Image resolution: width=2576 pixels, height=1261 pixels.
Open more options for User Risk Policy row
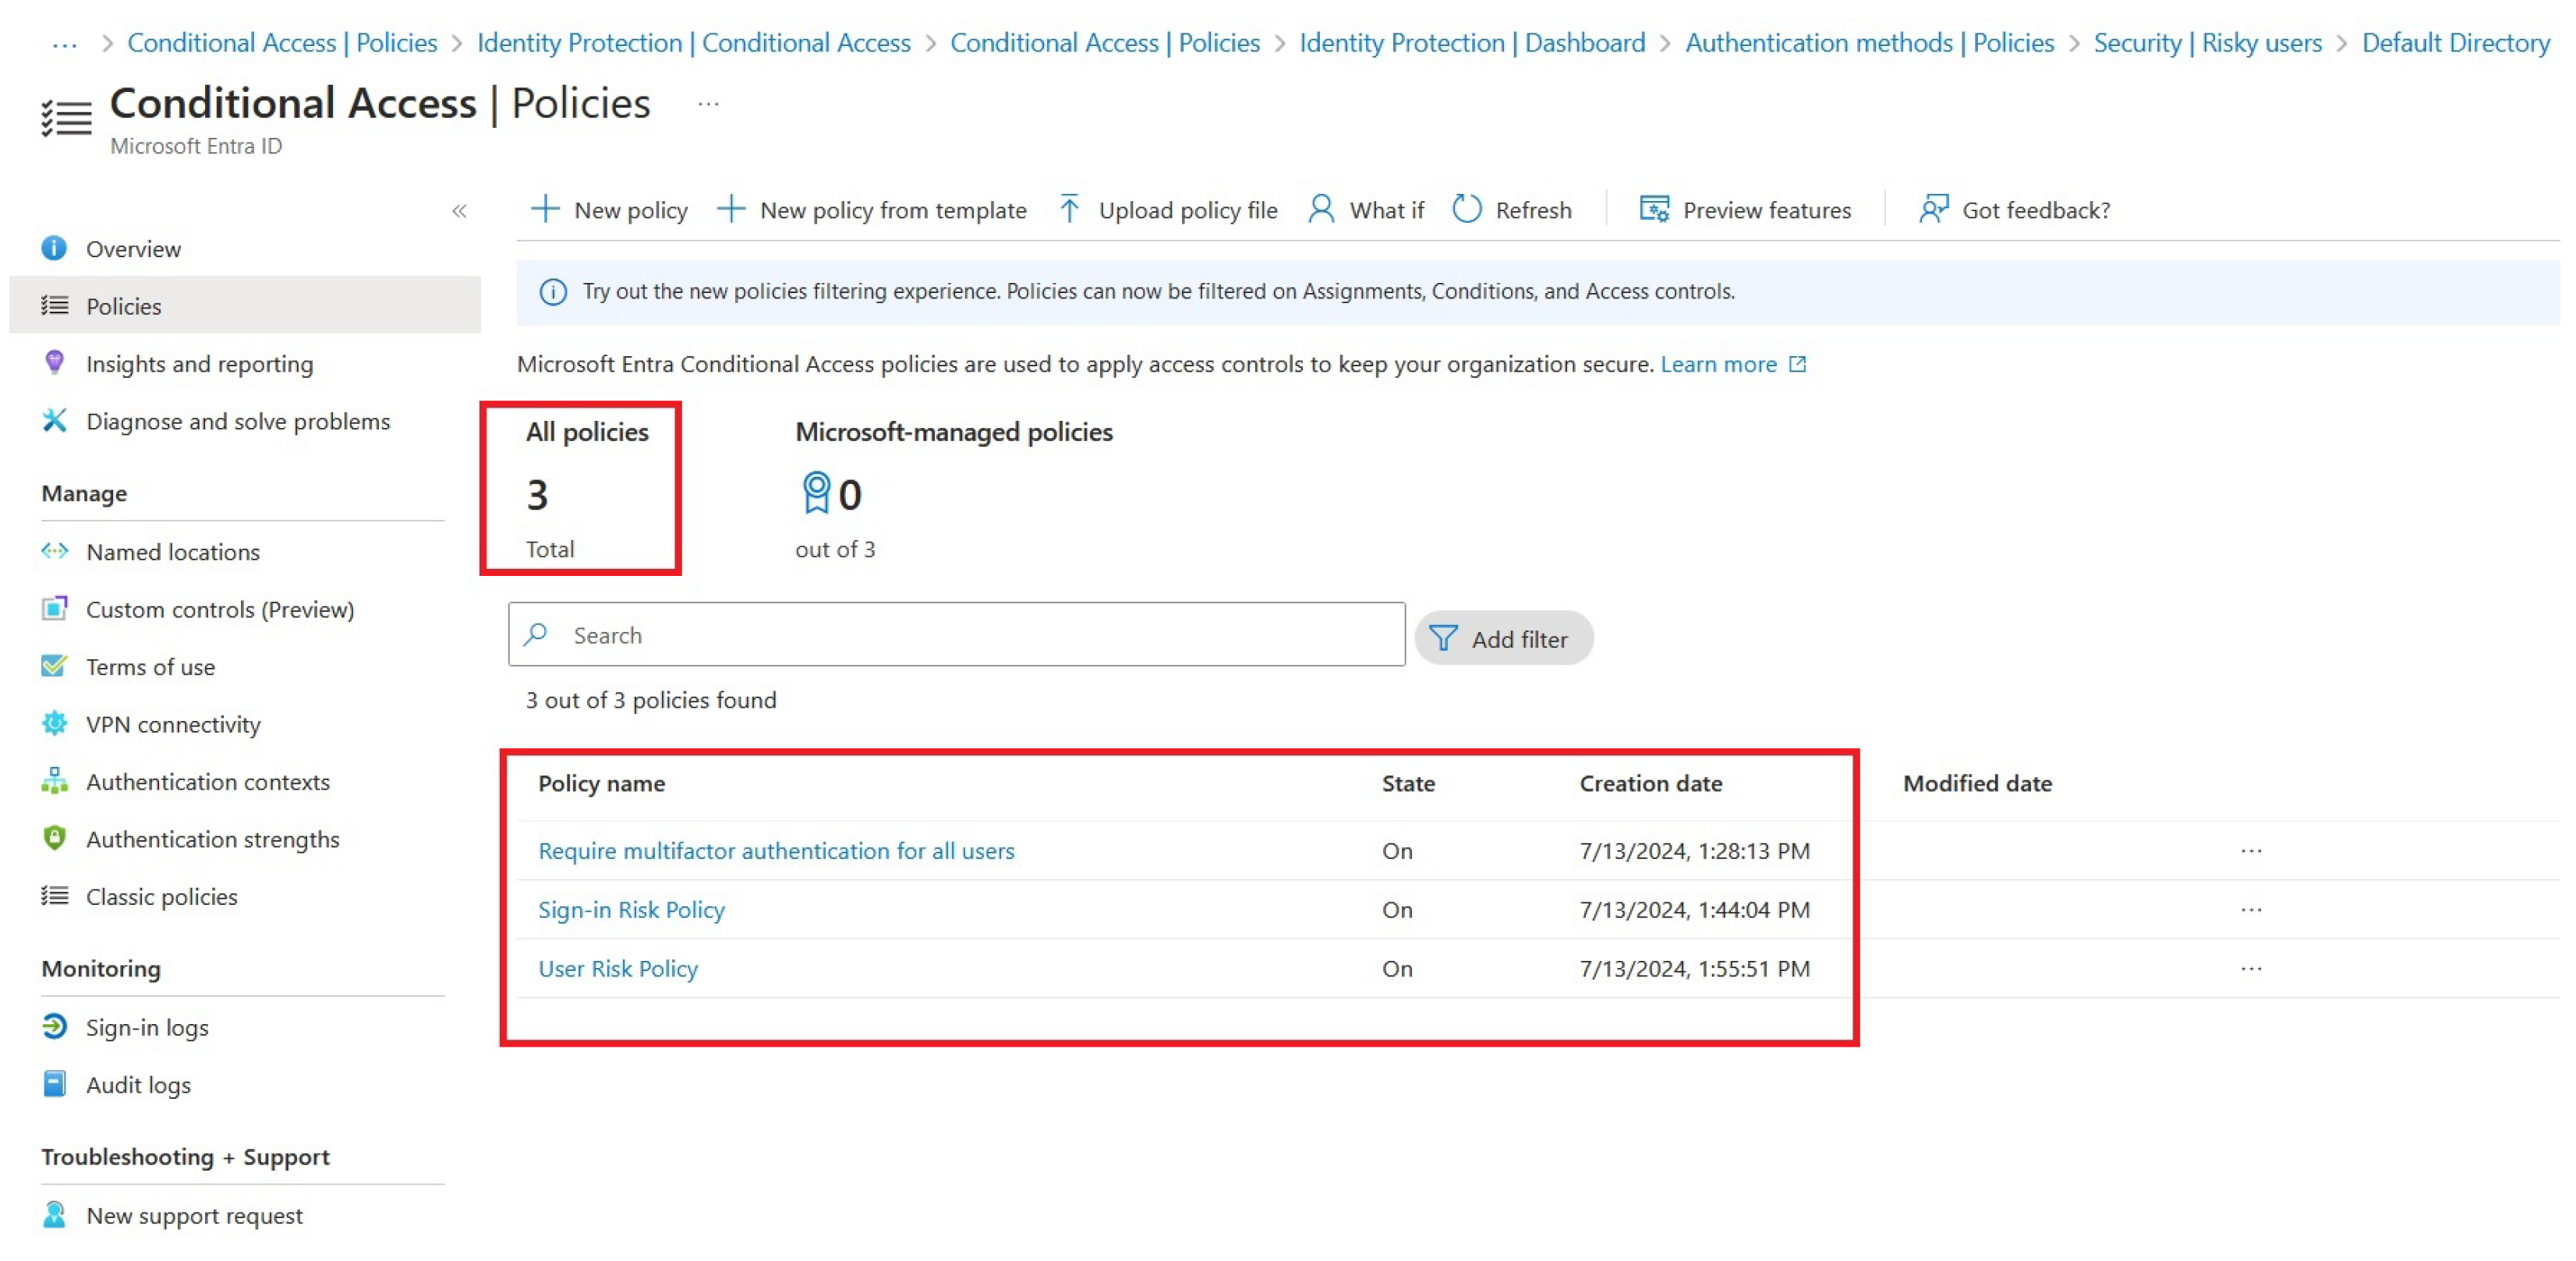[x=2250, y=969]
